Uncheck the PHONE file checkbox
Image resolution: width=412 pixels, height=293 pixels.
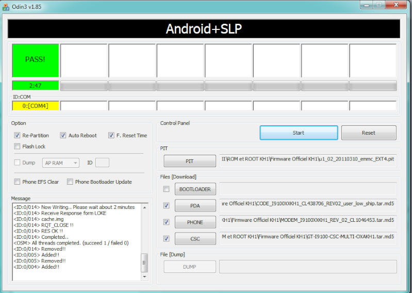point(167,222)
